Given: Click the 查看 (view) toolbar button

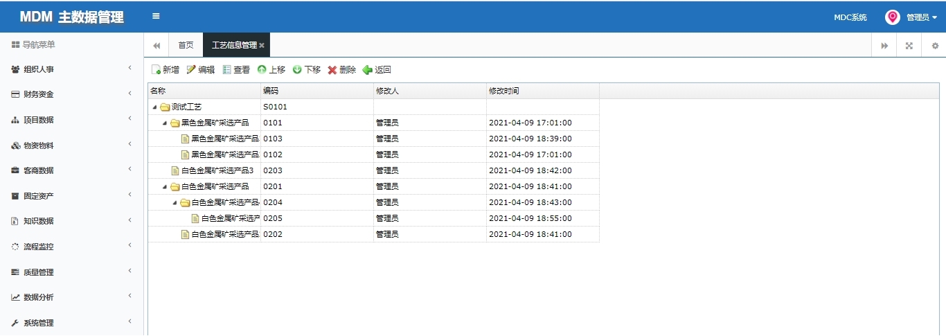Looking at the screenshot, I should tap(236, 70).
